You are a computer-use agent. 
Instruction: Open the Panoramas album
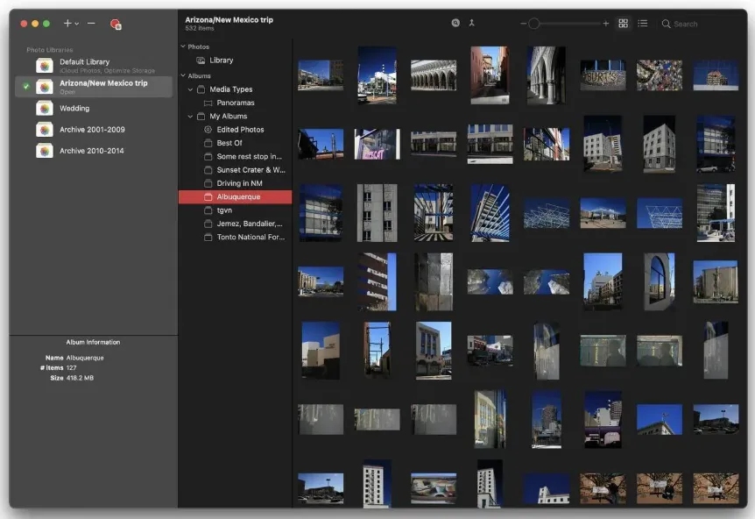[x=235, y=103]
